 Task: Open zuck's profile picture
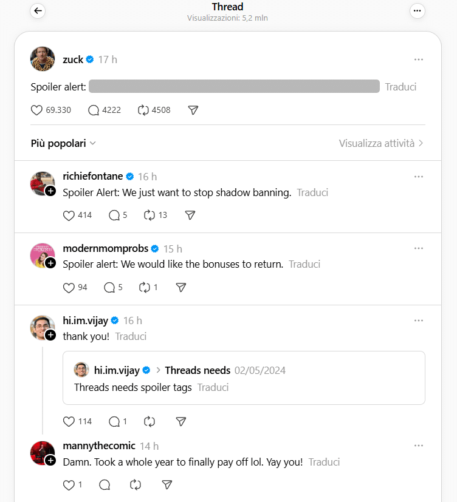pos(43,59)
